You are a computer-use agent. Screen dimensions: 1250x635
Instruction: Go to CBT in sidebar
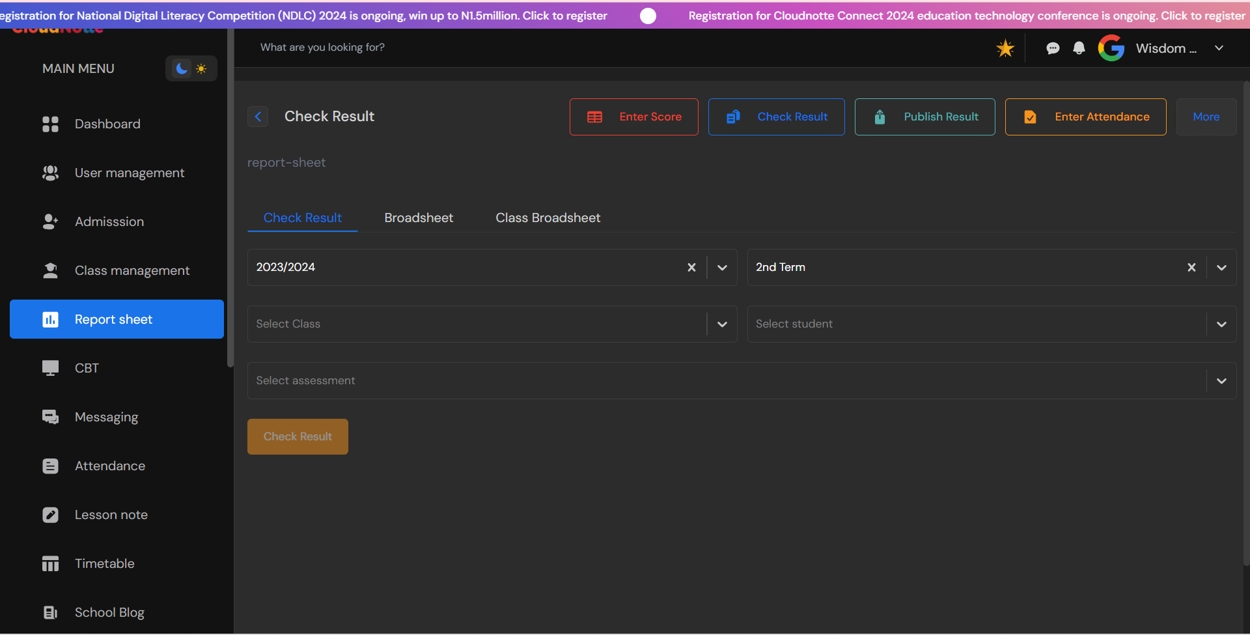tap(87, 368)
